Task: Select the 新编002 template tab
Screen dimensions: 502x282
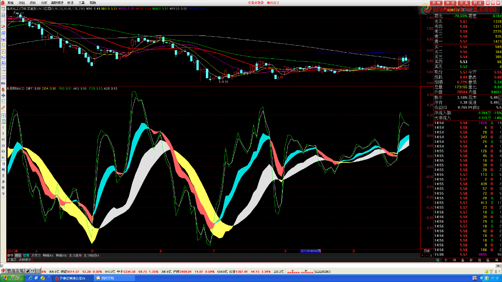Action: click(x=61, y=255)
